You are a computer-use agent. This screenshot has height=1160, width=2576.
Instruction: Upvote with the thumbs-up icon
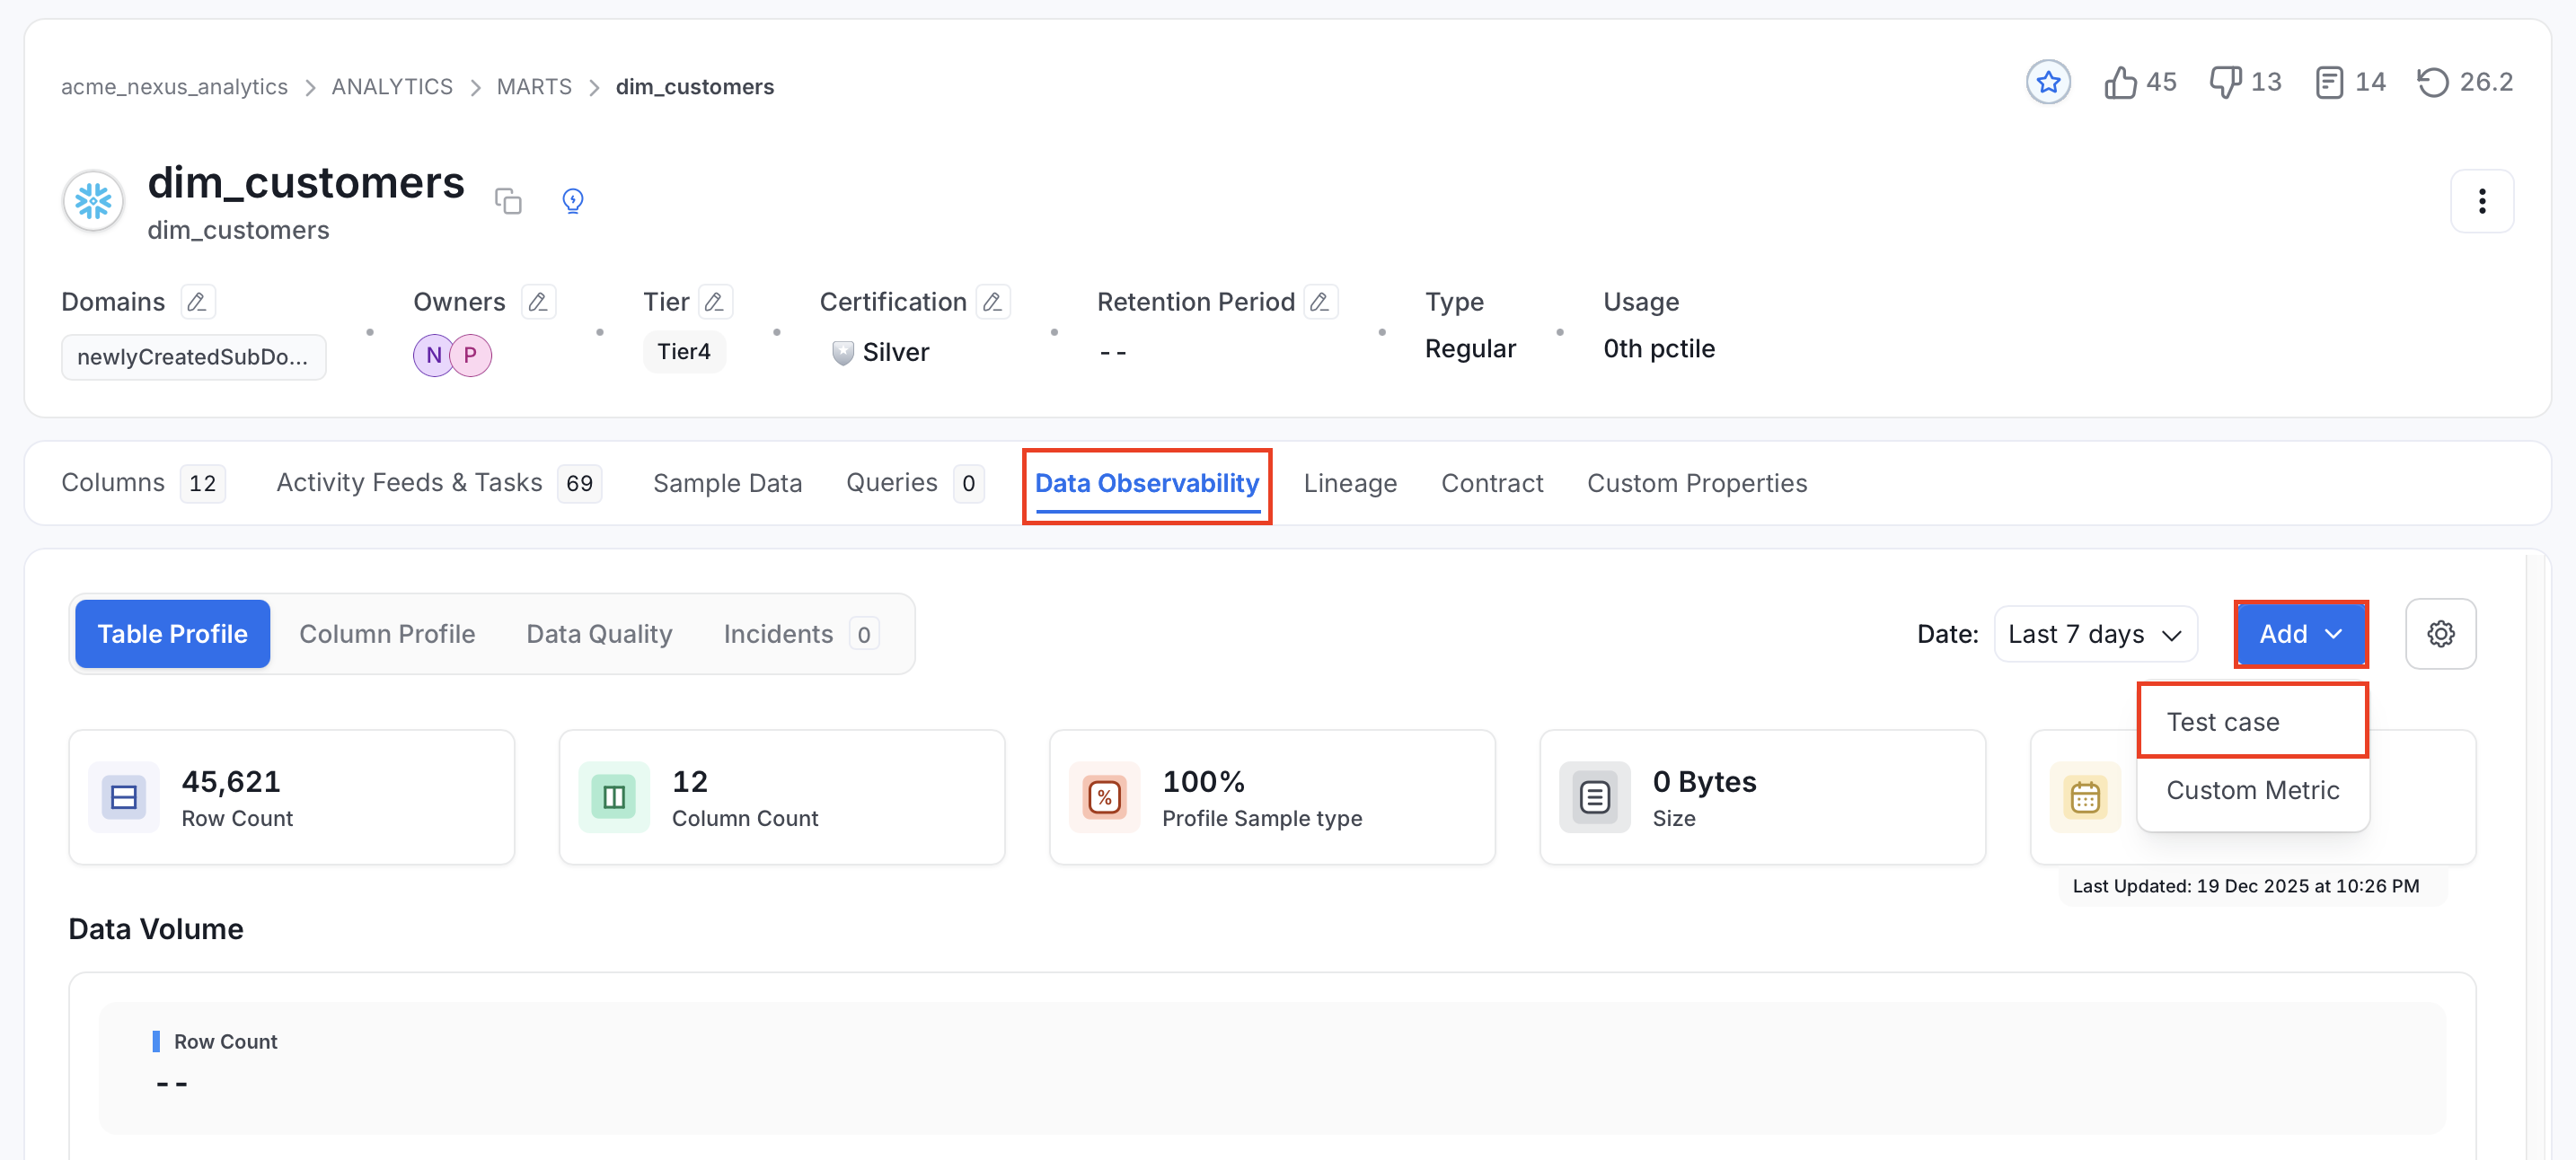[x=2119, y=82]
